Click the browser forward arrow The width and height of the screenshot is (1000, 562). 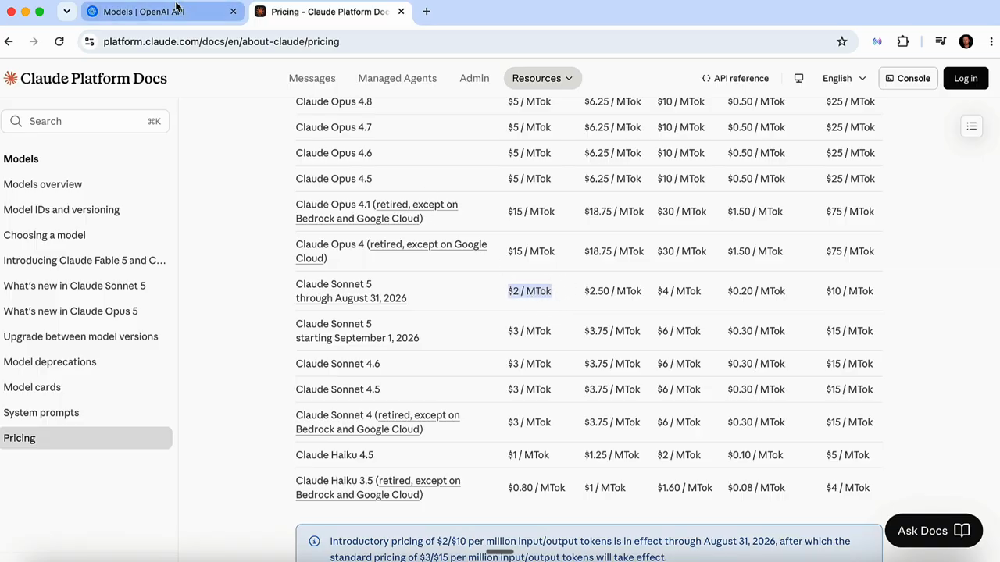point(34,41)
